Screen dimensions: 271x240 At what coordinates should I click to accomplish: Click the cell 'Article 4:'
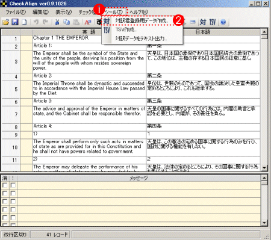(x=89, y=128)
